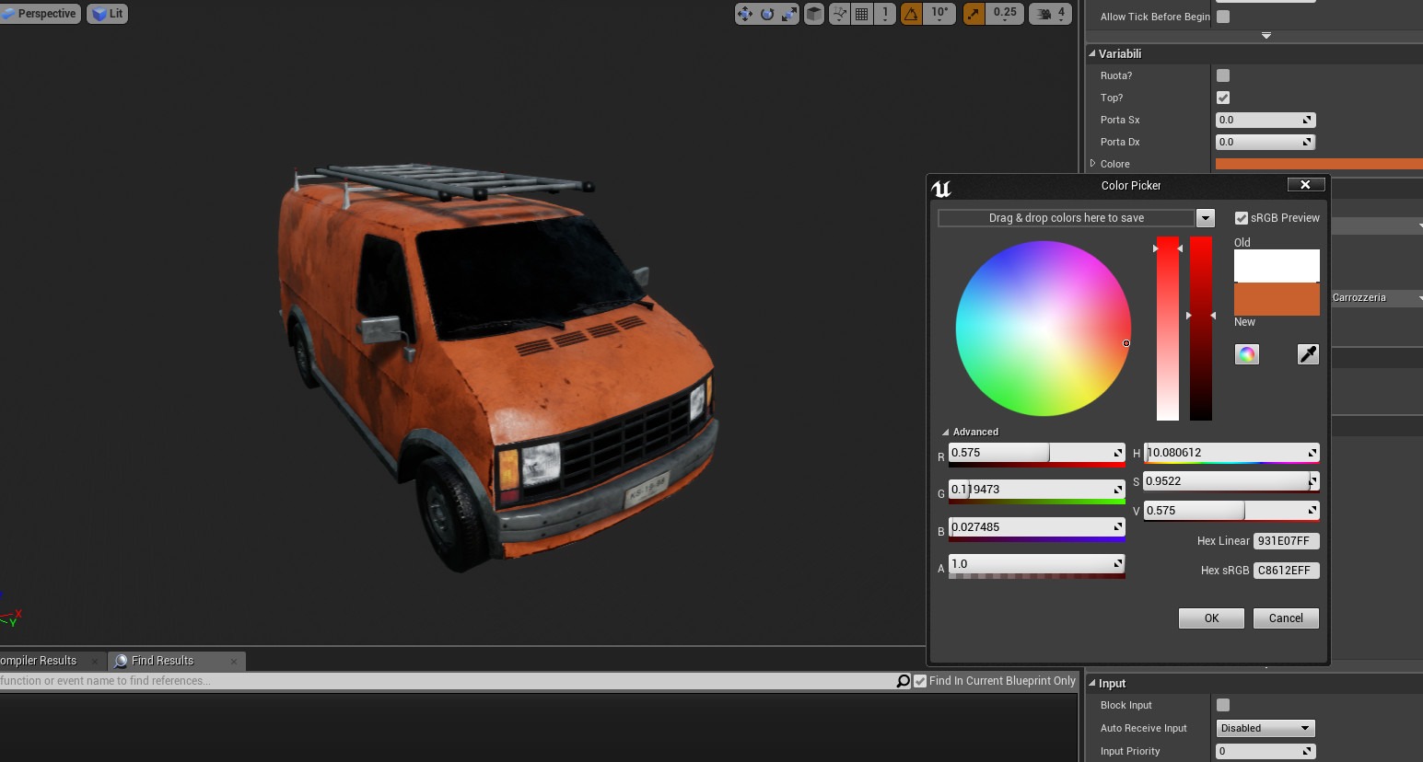The image size is (1423, 762).
Task: Open the saved colors theme dropdown arrow
Action: click(x=1205, y=218)
